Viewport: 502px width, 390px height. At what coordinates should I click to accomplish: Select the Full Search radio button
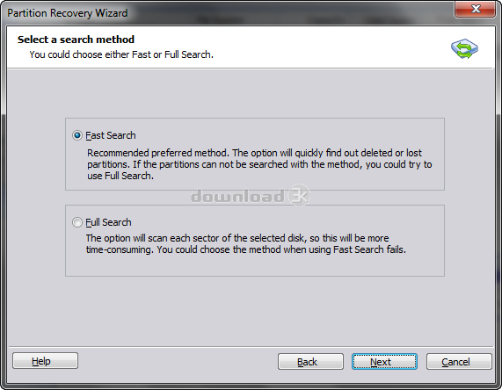point(77,222)
